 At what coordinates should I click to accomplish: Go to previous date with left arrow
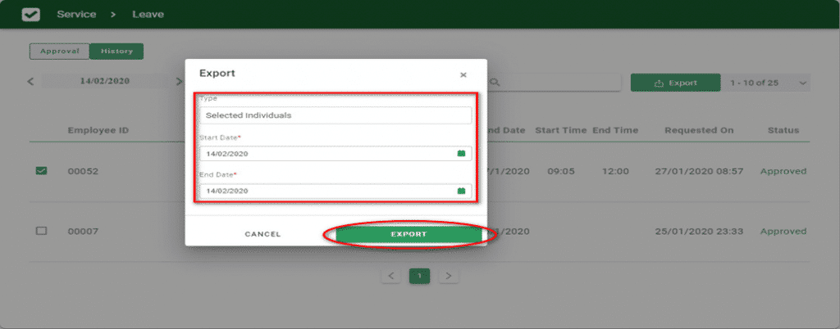pyautogui.click(x=31, y=82)
